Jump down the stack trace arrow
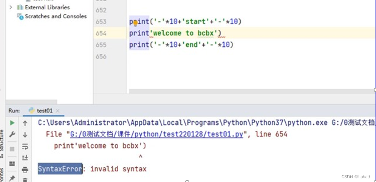The width and height of the screenshot is (376, 182). point(25,135)
